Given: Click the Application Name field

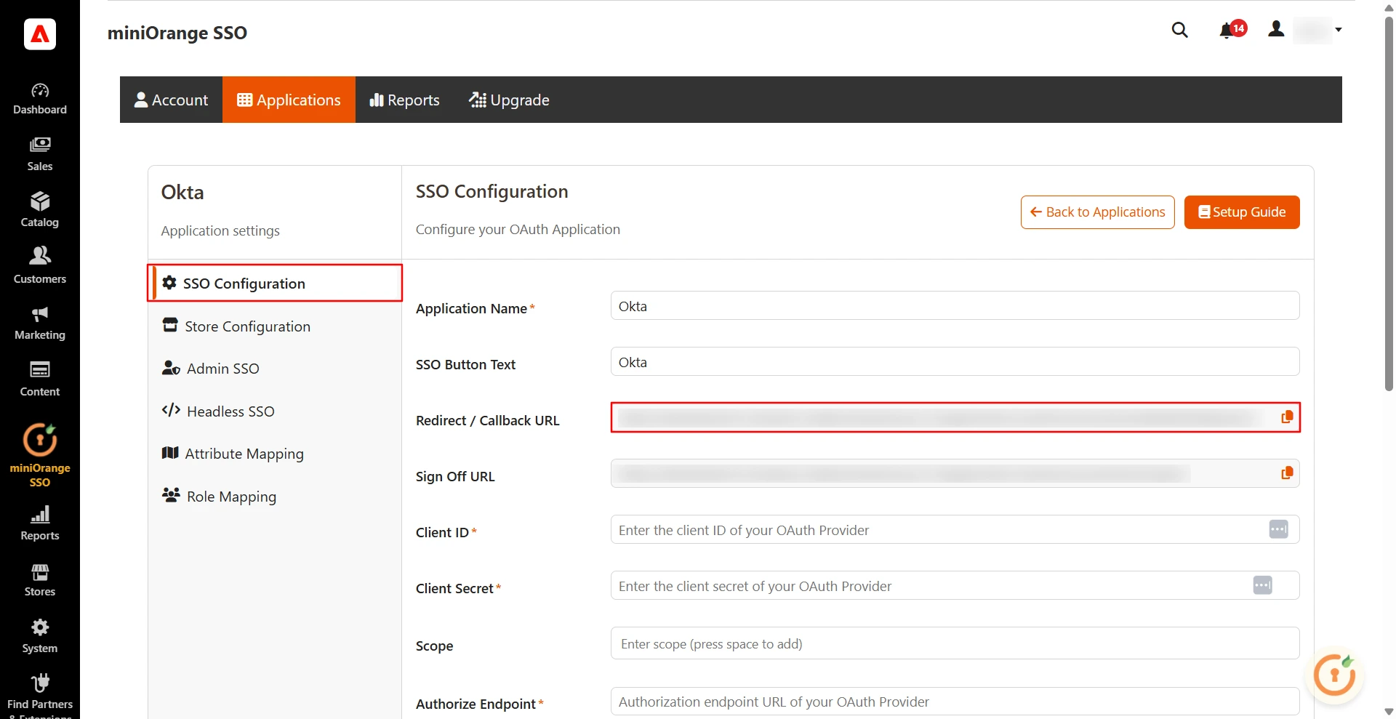Looking at the screenshot, I should pyautogui.click(x=955, y=305).
